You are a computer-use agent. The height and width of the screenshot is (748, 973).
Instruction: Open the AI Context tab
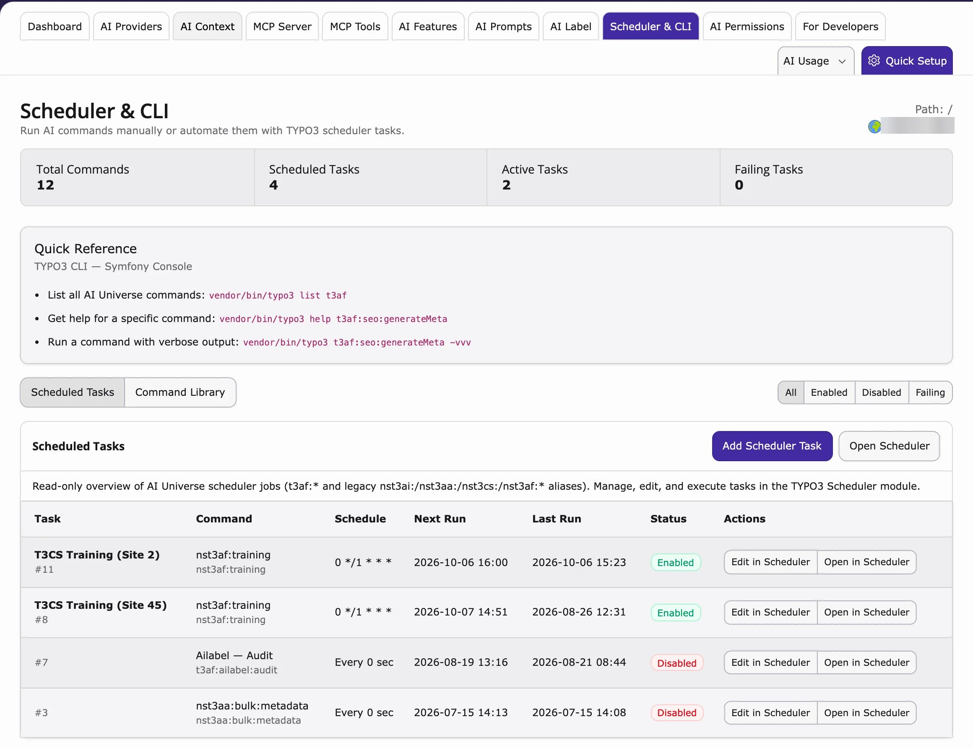(x=207, y=26)
